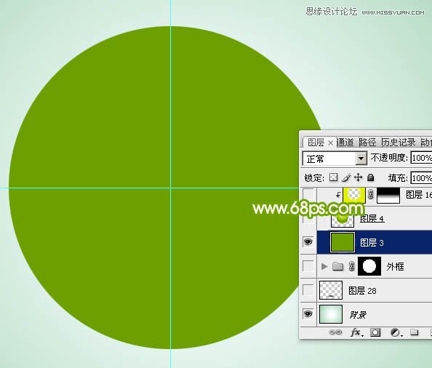Click the 背景 layer thumbnail
The image size is (432, 368).
coord(331,314)
